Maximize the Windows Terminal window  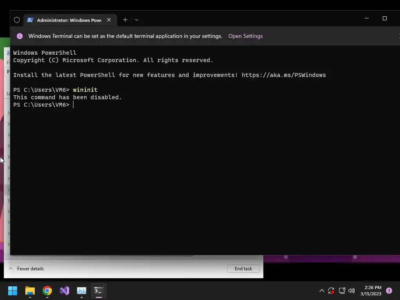385,18
